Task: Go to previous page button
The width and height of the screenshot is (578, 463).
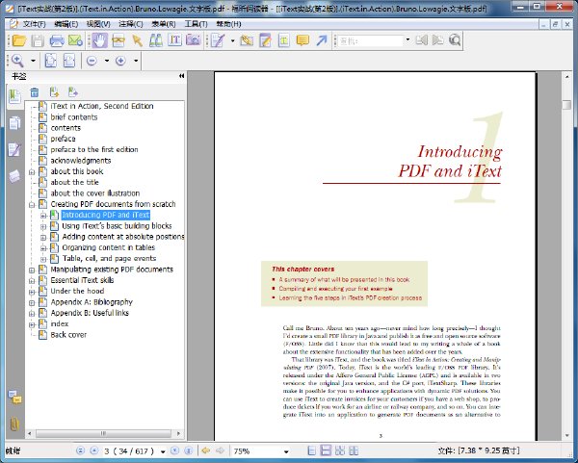Action: [94, 450]
